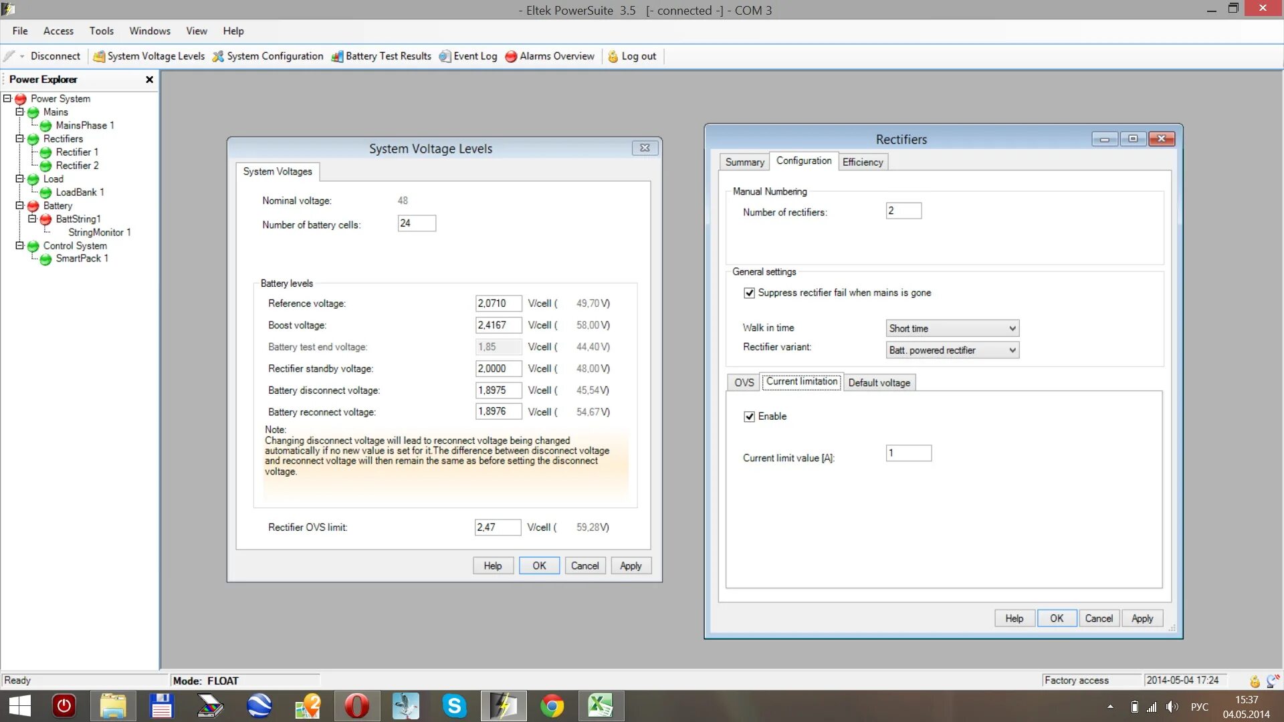Open the Tools menu
Viewport: 1284px width, 722px height.
click(x=102, y=31)
